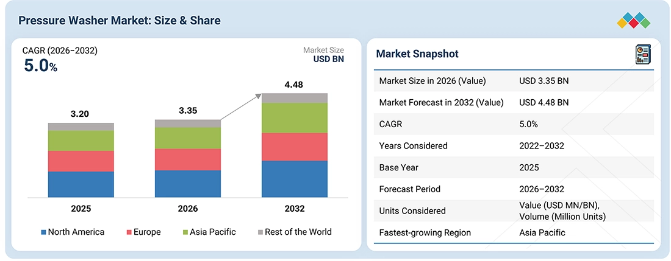This screenshot has height=261, width=671.
Task: Click the Market Snapshot report icon
Action: (643, 55)
